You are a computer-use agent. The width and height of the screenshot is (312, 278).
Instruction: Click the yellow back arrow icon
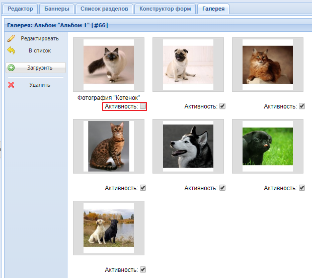pyautogui.click(x=11, y=50)
